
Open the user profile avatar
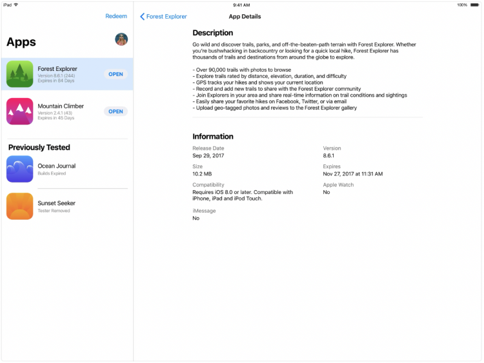tap(121, 39)
